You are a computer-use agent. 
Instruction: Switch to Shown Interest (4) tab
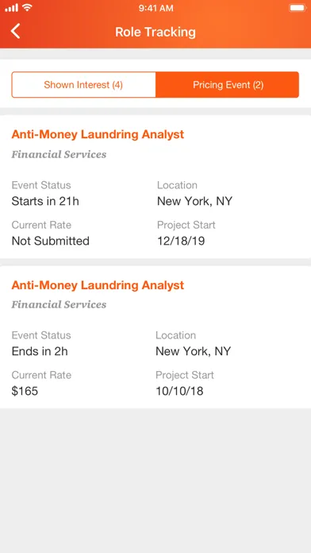(83, 85)
